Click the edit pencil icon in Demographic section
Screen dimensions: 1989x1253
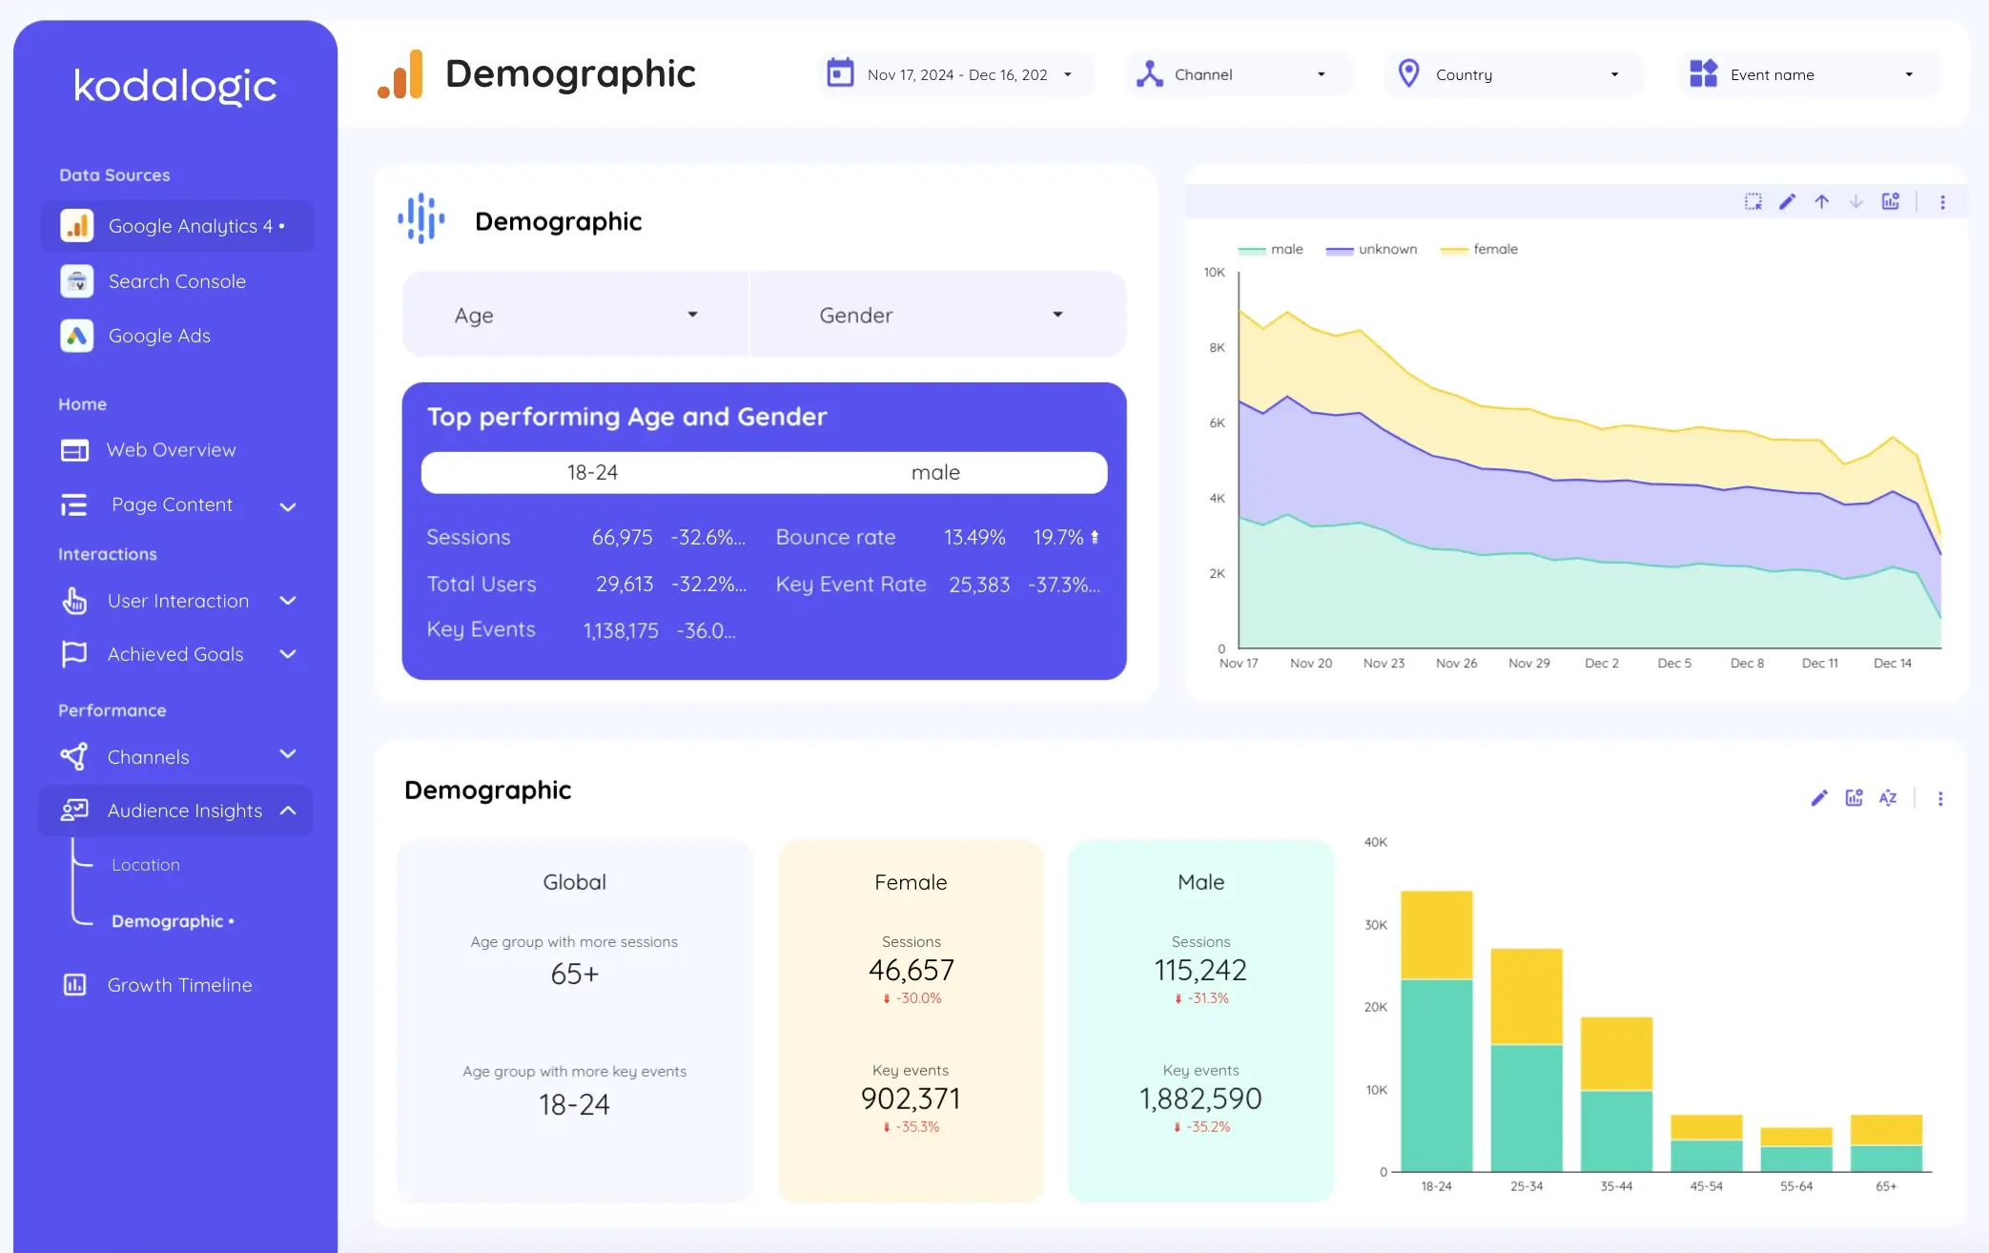click(1818, 798)
